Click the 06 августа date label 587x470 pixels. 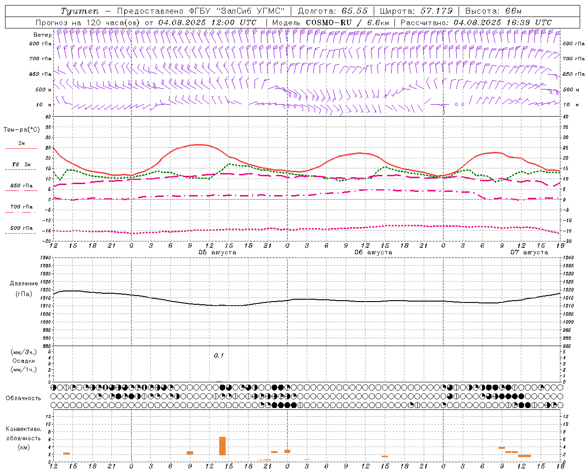click(x=373, y=252)
